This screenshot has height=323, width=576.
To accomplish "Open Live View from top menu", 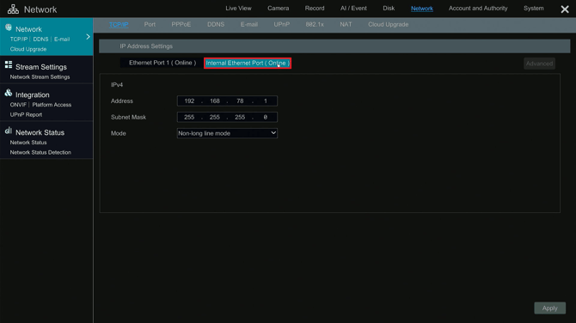I will 238,8.
